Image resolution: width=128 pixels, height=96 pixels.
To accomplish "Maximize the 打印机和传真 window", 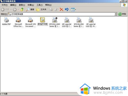I will [123, 1].
